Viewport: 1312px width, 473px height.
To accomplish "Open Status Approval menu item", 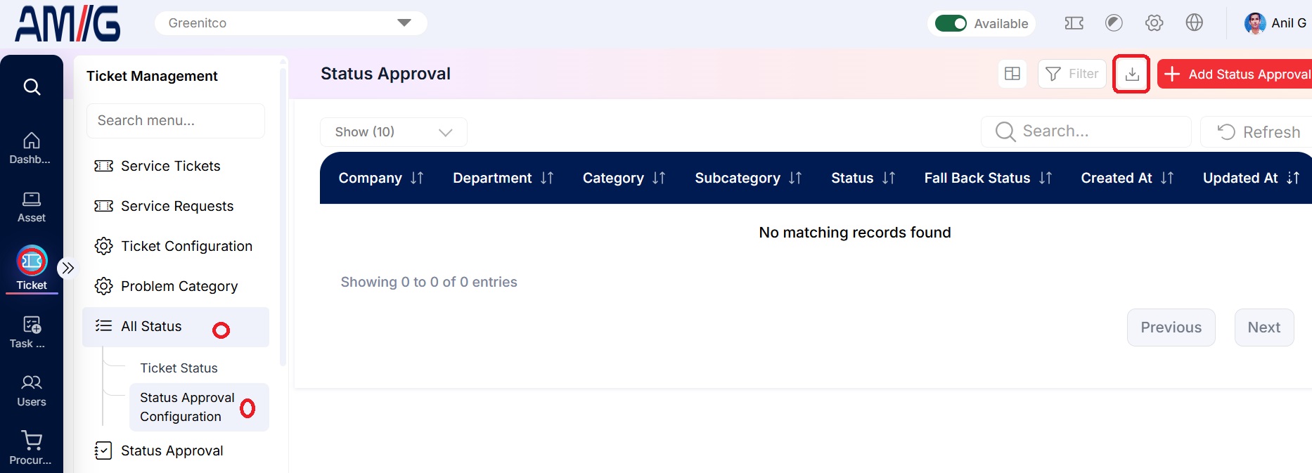I will pos(176,451).
